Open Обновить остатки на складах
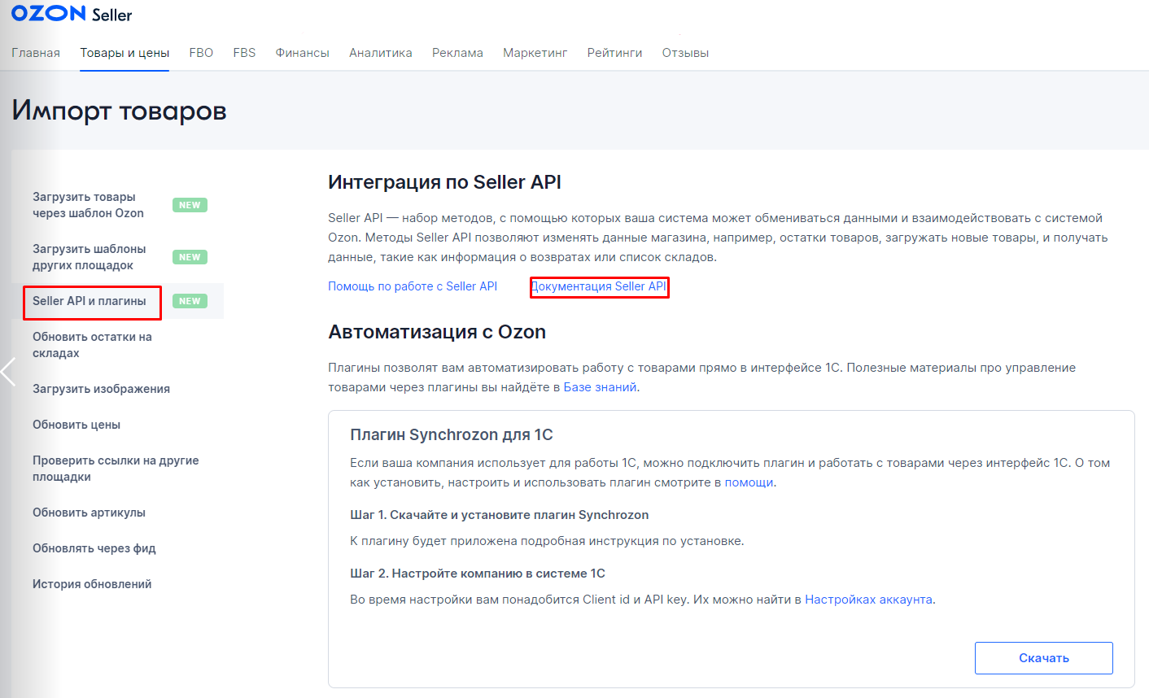The width and height of the screenshot is (1149, 698). (92, 345)
